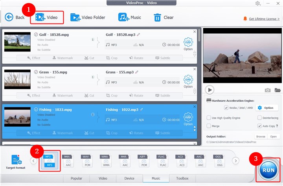Select M4A AAC target format
The height and width of the screenshot is (186, 283).
(68, 161)
